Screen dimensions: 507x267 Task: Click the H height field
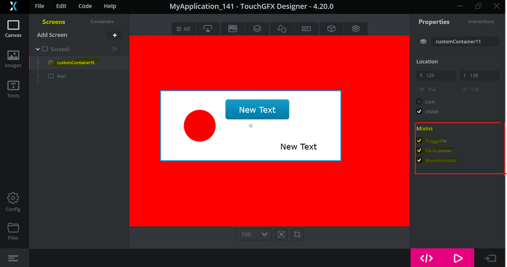click(x=480, y=89)
